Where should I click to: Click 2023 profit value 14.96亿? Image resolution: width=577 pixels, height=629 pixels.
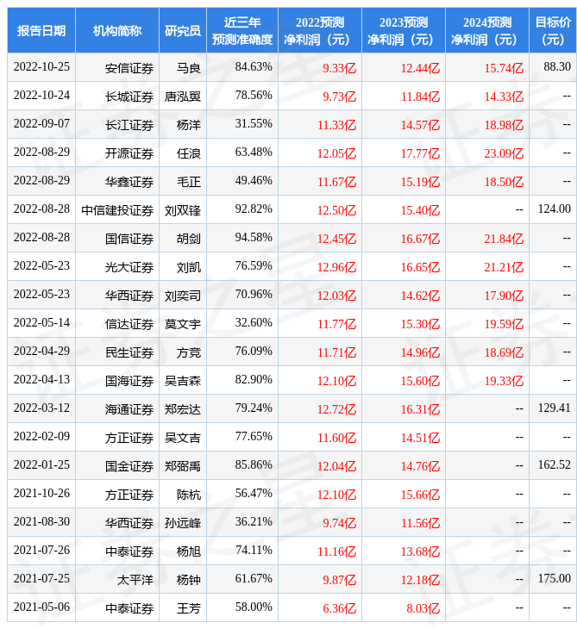point(420,352)
